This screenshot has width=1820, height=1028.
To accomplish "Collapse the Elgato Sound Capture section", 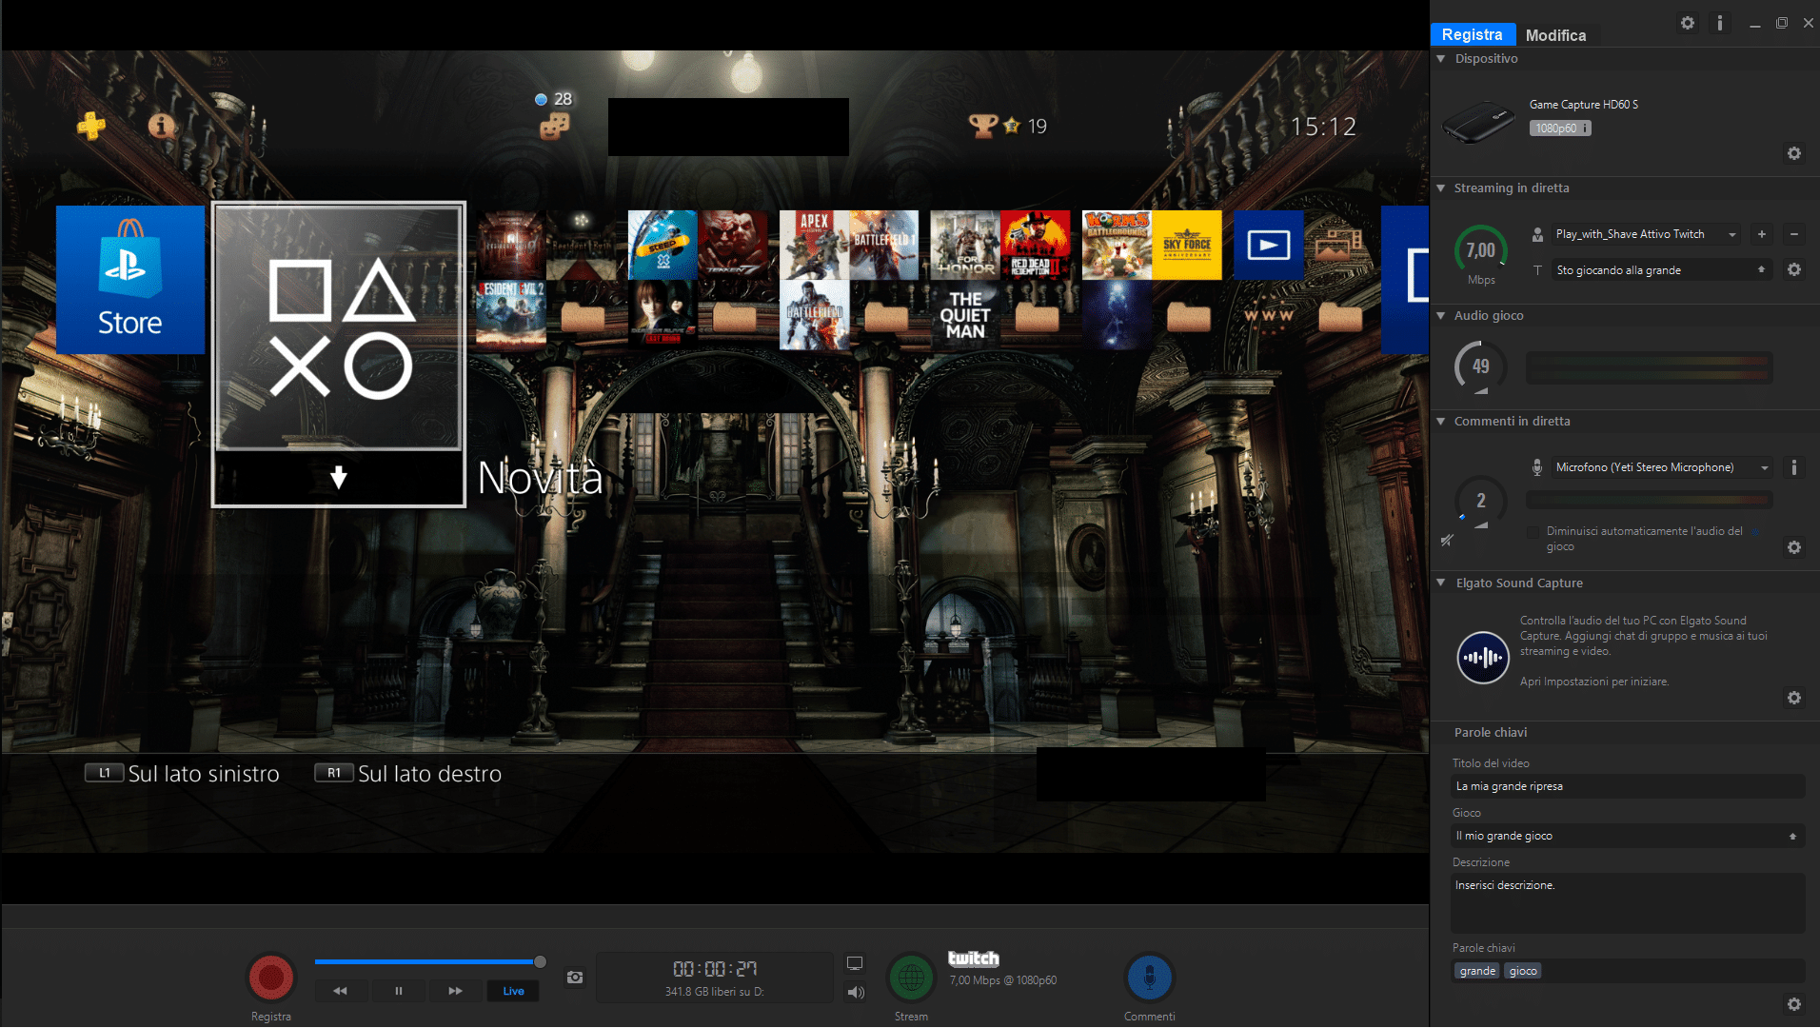I will tap(1441, 583).
